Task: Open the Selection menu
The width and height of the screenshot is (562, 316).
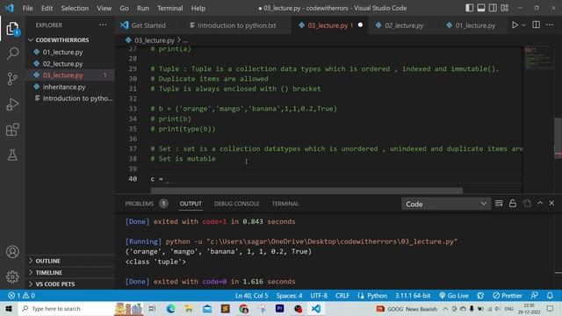Action: [75, 8]
